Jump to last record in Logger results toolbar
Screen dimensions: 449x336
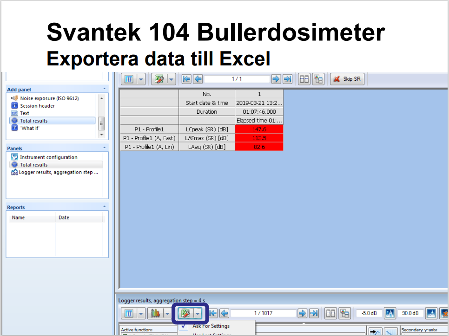coord(314,314)
